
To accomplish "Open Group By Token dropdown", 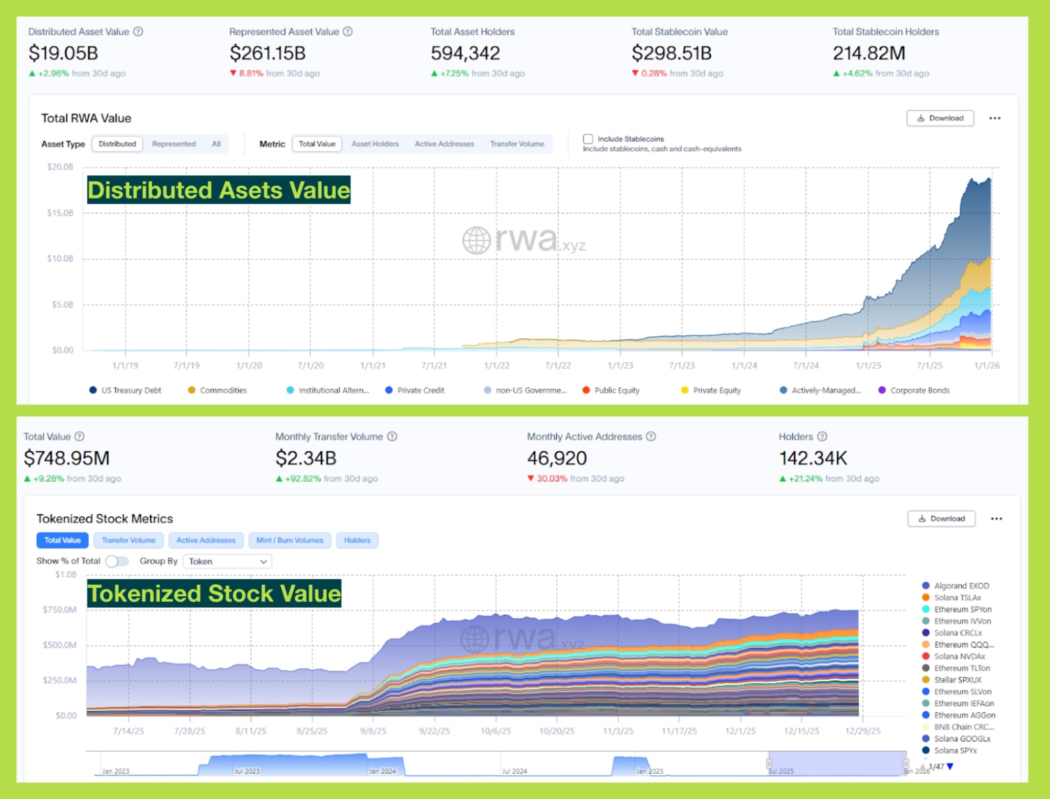I will coord(227,562).
